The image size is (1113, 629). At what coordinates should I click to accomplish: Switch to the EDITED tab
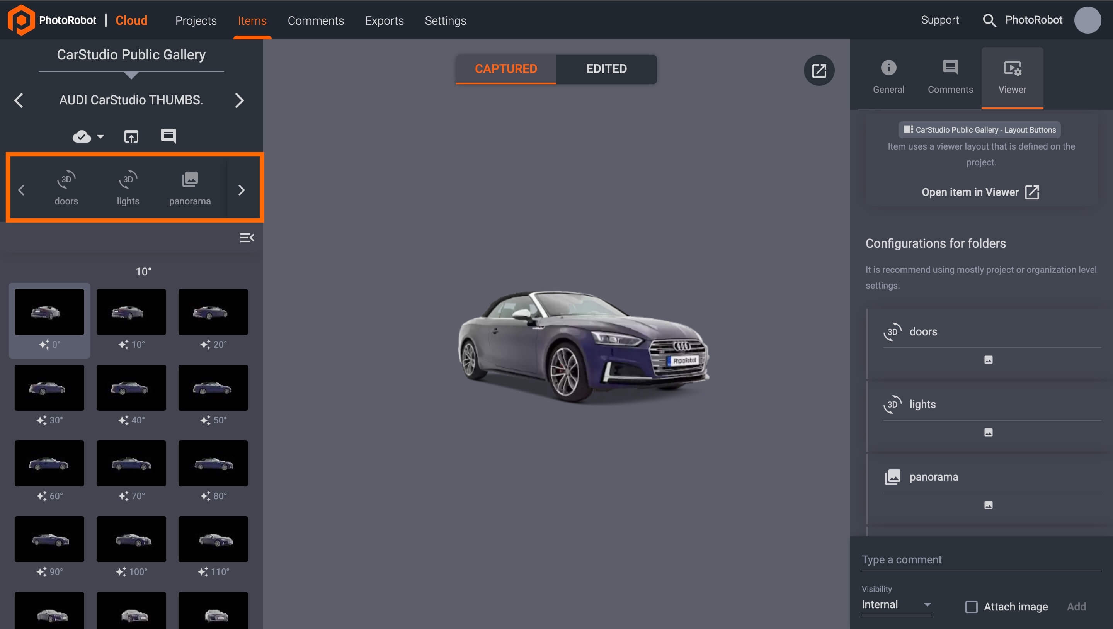point(606,69)
